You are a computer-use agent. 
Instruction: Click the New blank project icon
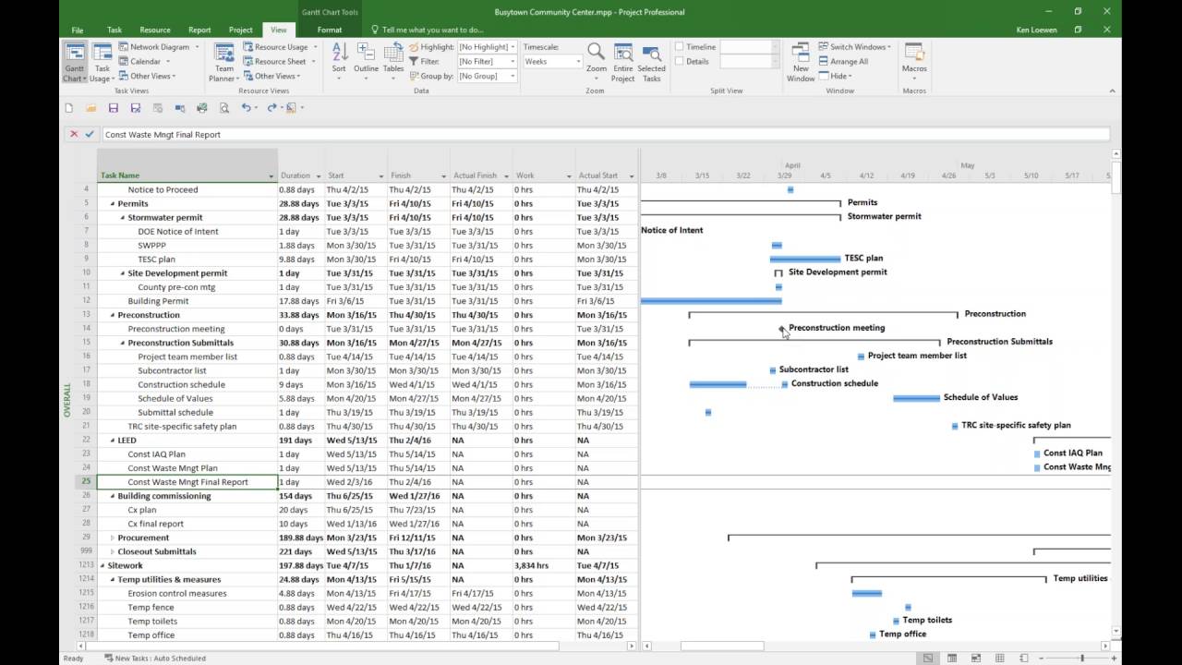[69, 108]
